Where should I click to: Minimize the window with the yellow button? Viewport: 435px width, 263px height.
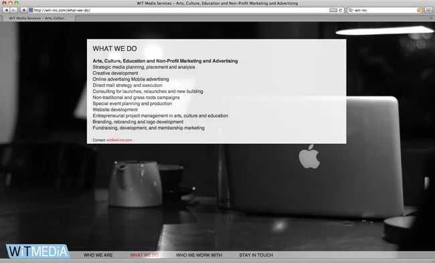[10, 3]
